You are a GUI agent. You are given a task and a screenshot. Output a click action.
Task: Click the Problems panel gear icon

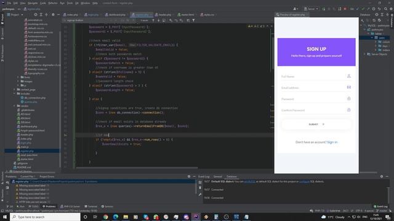click(189, 176)
